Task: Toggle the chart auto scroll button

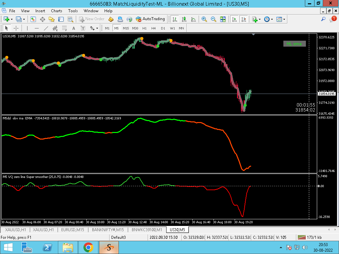Action: 234,19
